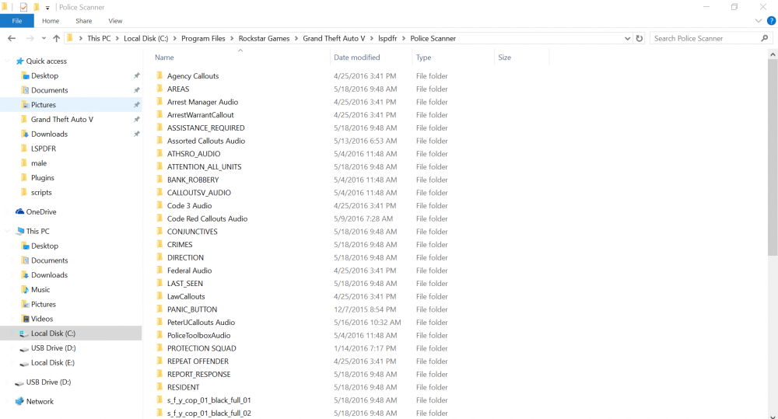Click Federal Audio folder icon
The width and height of the screenshot is (778, 419).
pos(159,270)
